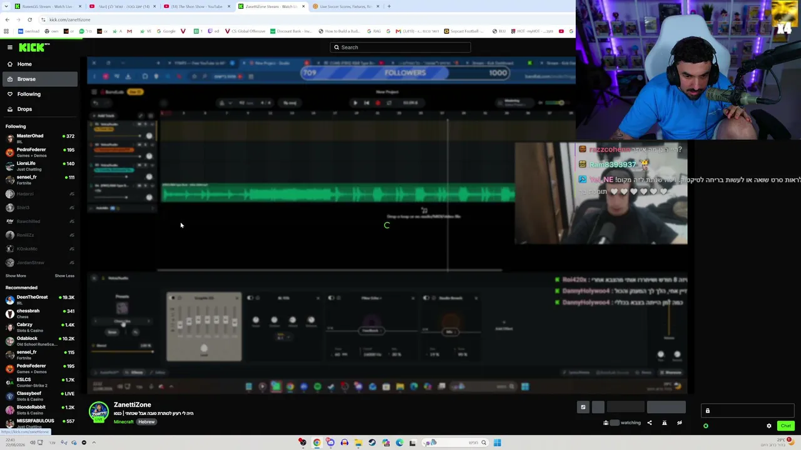Click the BlondeRabbit channel avatar
The width and height of the screenshot is (801, 450).
coord(9,410)
